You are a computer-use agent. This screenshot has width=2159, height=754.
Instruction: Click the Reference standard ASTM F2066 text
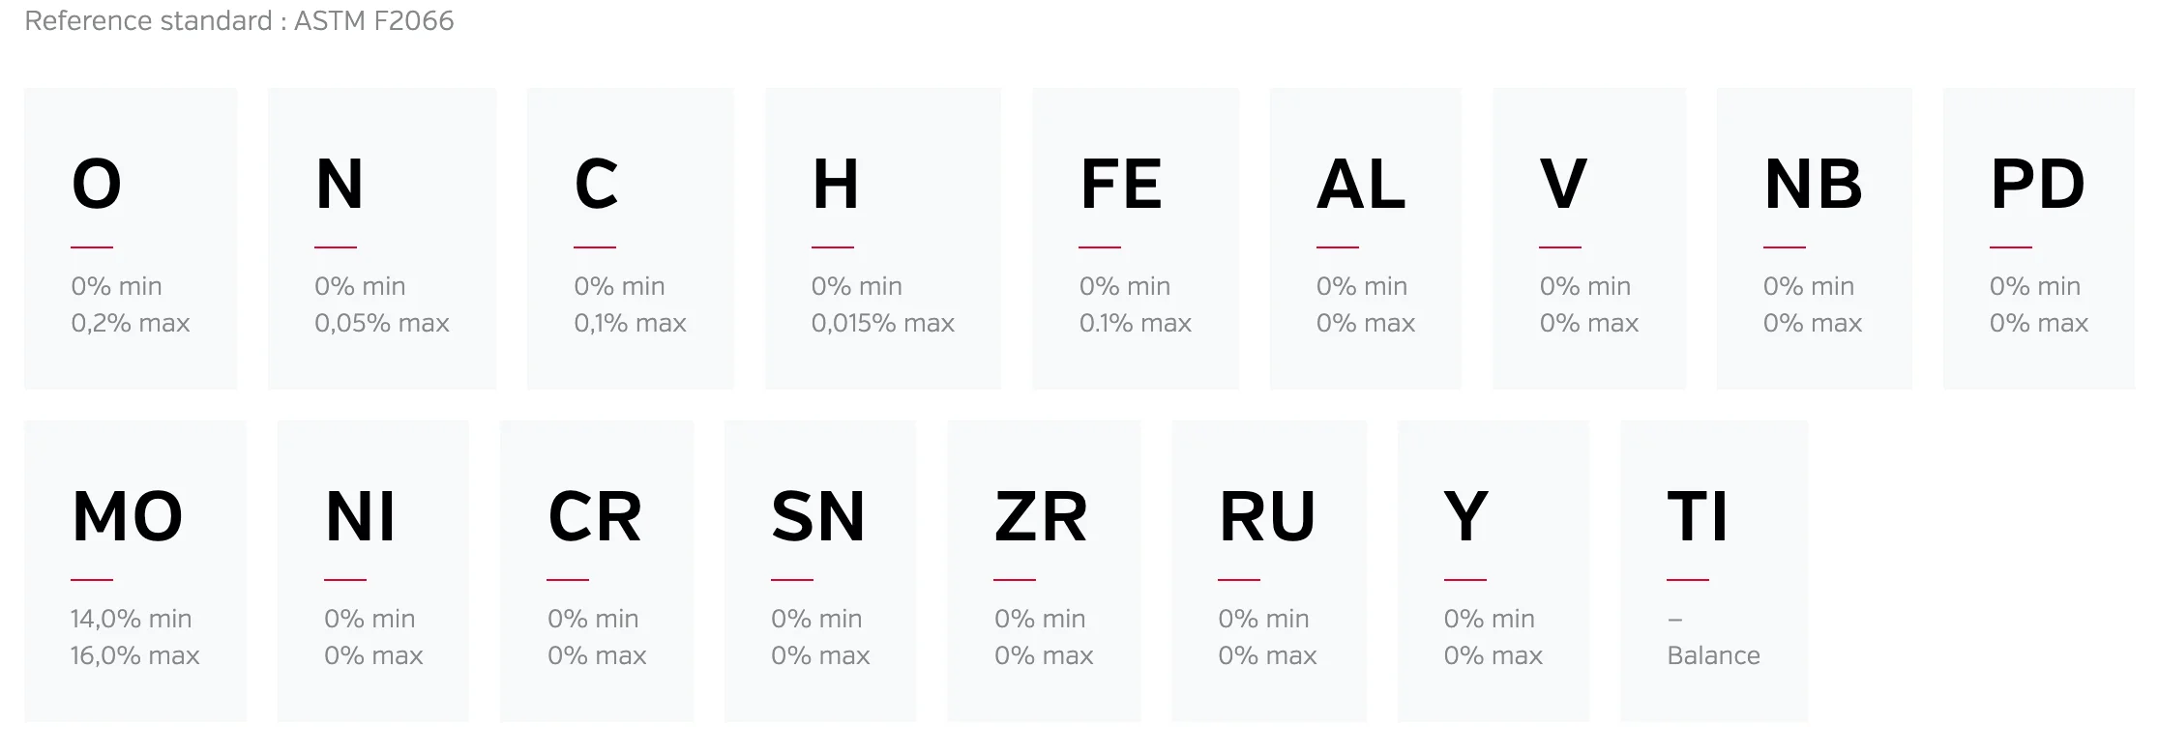click(x=239, y=21)
